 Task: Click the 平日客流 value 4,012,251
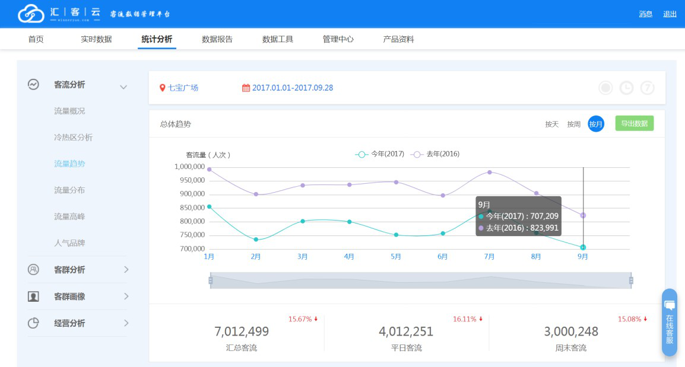406,331
